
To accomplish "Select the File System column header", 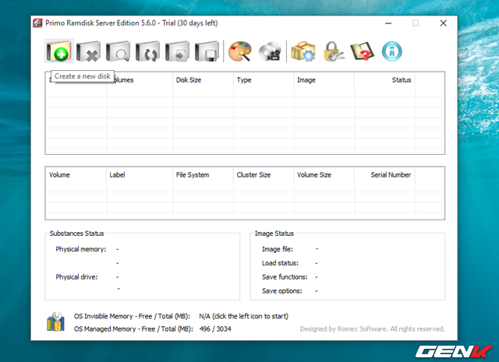I will [x=193, y=175].
